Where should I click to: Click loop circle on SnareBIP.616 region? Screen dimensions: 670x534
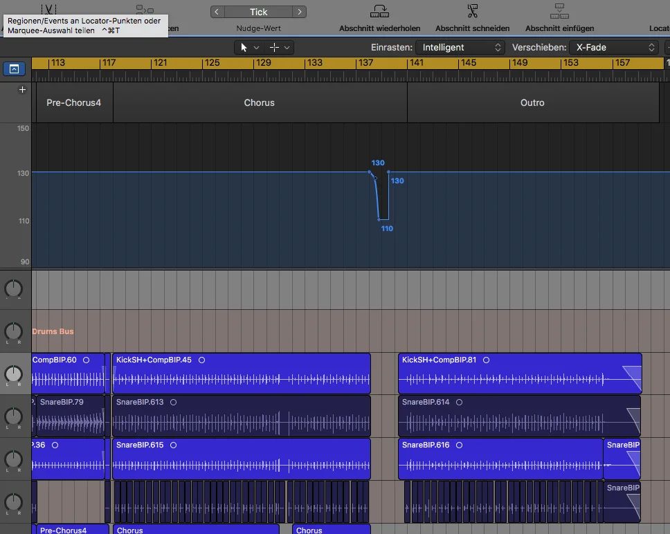460,445
